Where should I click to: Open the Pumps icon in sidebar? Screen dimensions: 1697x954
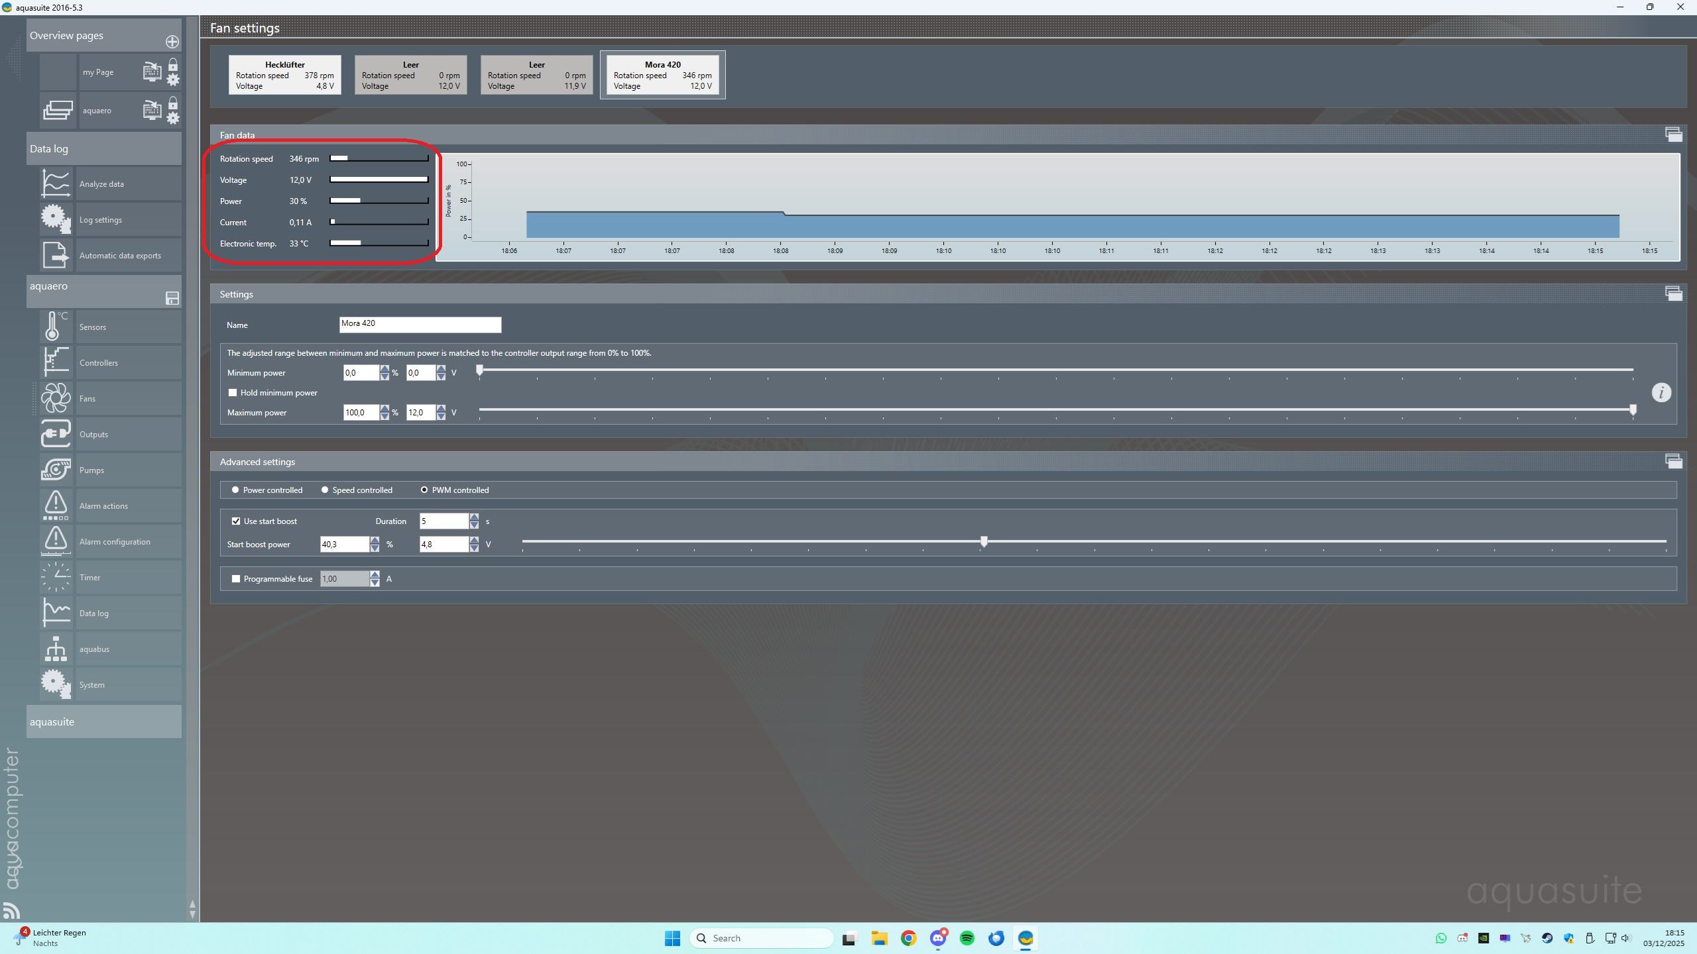pos(56,470)
